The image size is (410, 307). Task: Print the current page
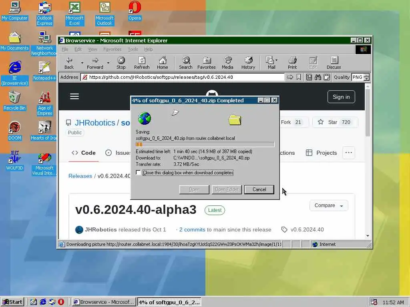coord(292,63)
